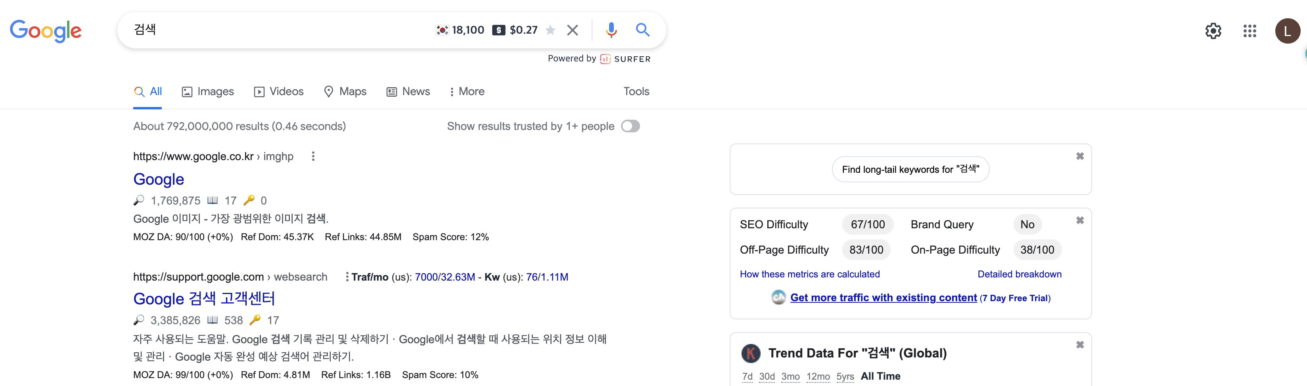Click book icon beside 538
The height and width of the screenshot is (386, 1307).
pyautogui.click(x=213, y=319)
